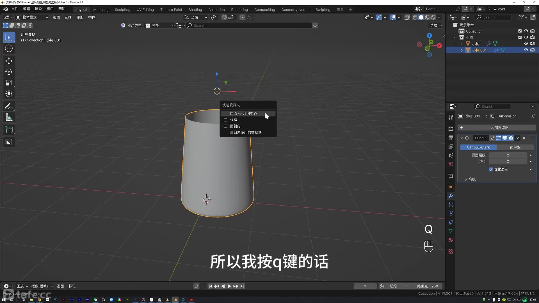Toggle X-ray display in viewport header

click(x=407, y=17)
